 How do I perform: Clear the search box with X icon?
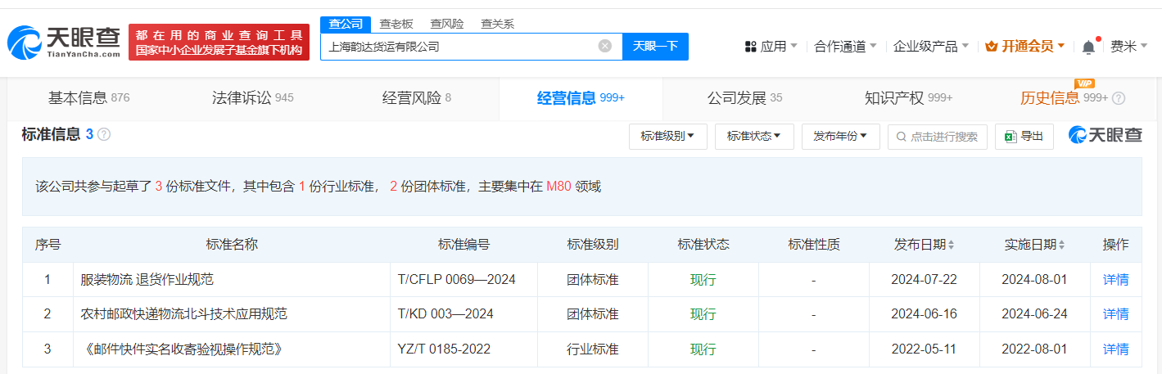pos(605,46)
